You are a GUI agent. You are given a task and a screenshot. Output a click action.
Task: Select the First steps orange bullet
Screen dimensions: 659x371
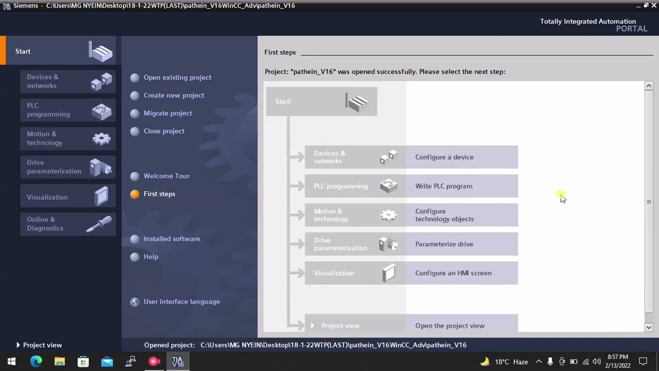[x=135, y=194]
